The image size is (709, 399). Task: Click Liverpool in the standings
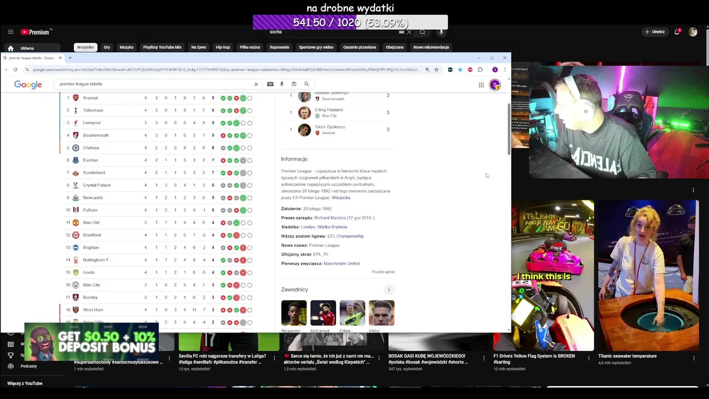point(91,123)
